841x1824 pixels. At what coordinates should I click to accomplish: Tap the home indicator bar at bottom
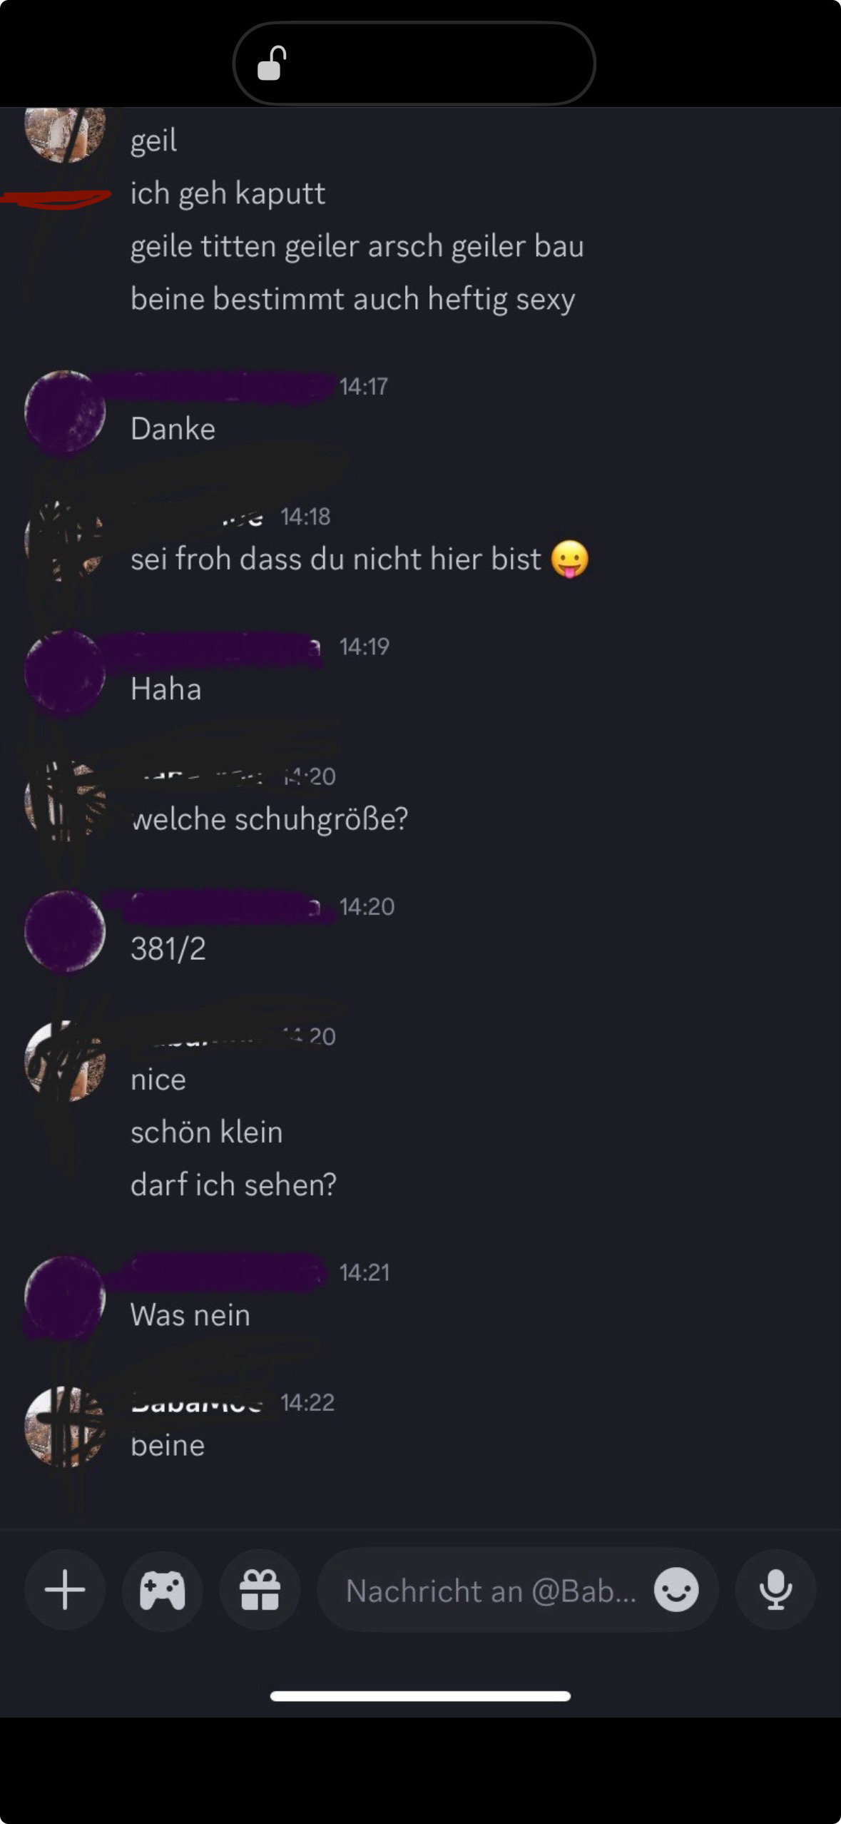[x=420, y=1696]
